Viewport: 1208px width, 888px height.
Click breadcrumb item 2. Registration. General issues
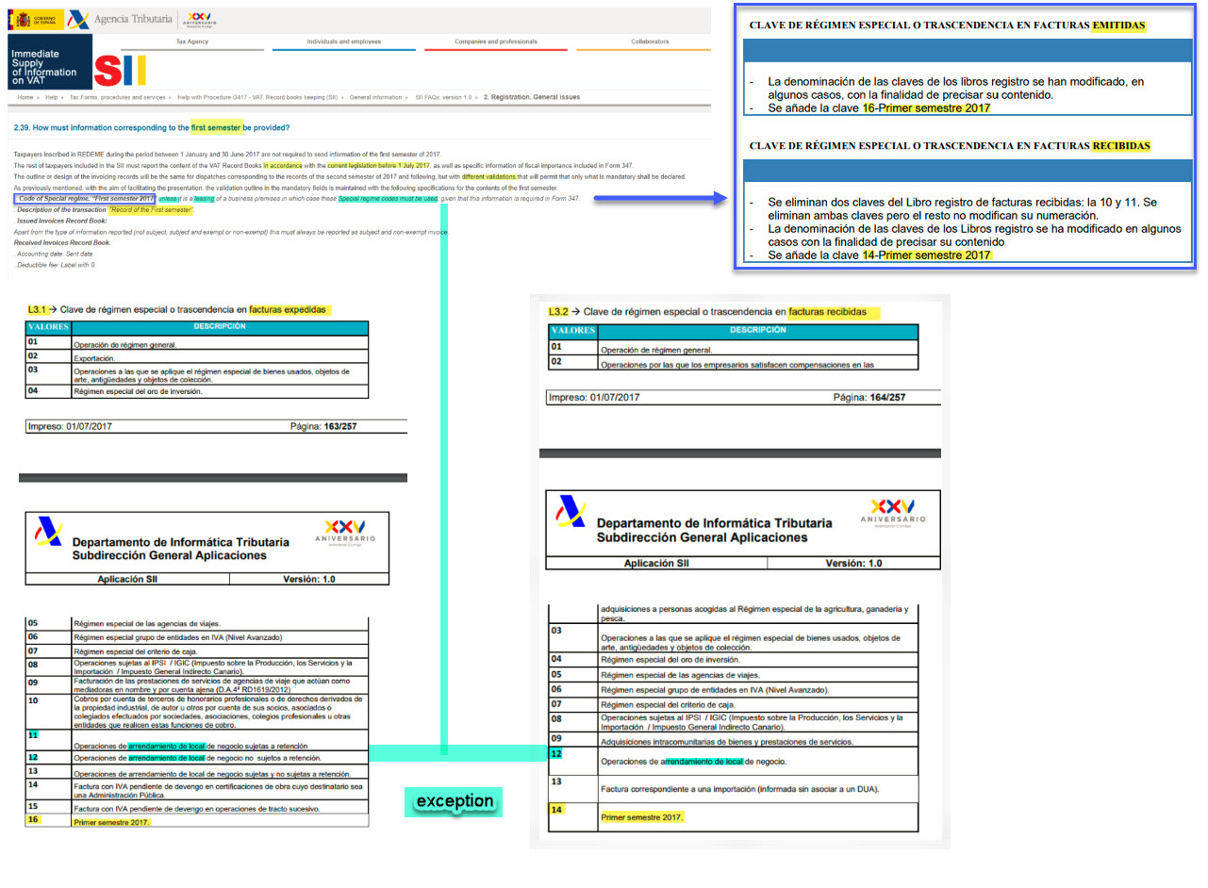[x=532, y=97]
